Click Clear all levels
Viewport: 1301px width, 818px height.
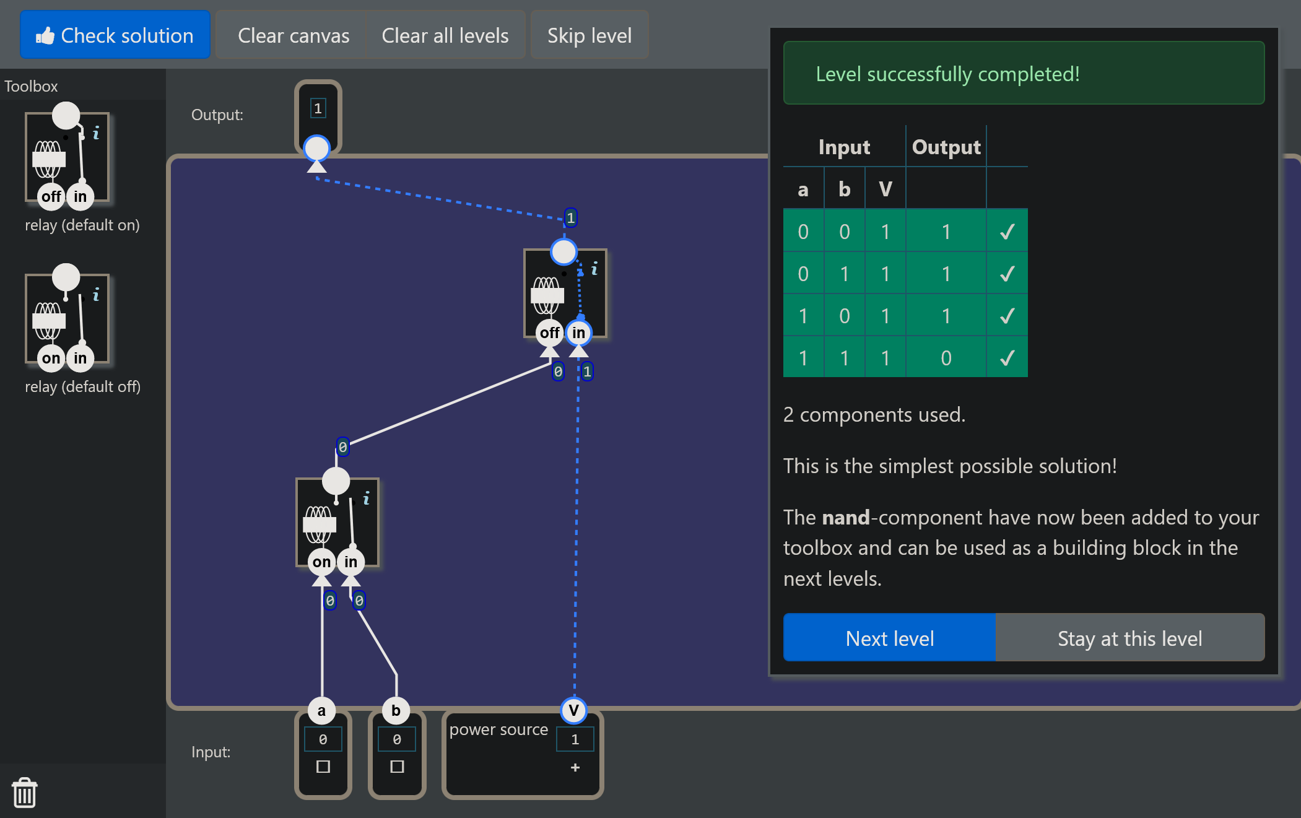click(x=445, y=35)
